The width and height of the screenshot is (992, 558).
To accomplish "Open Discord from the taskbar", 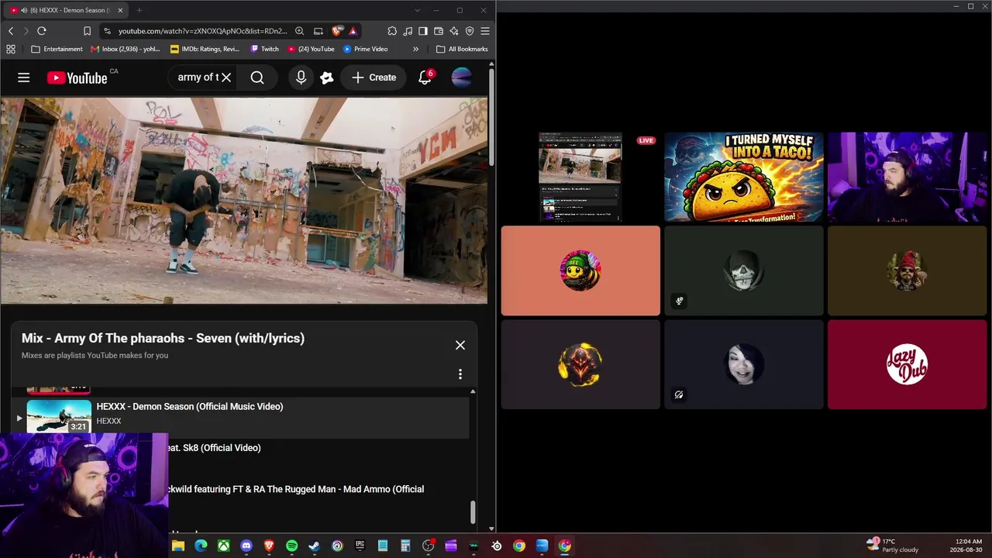I will [x=246, y=546].
